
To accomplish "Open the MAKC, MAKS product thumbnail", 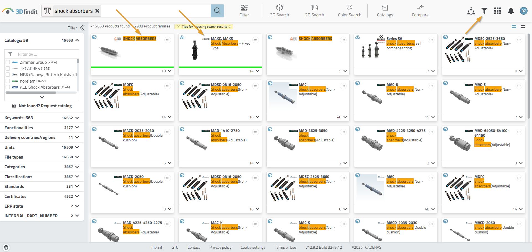I will [x=195, y=49].
